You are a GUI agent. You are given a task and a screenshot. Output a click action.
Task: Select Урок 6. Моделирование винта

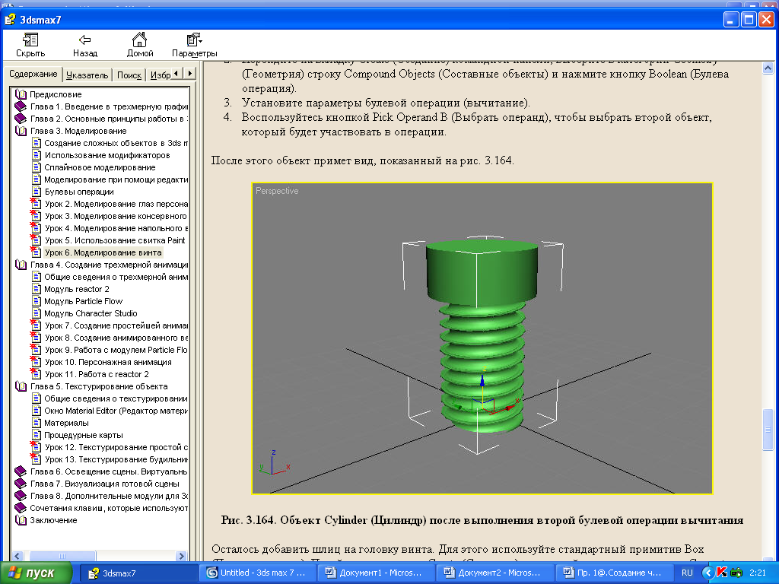[x=103, y=252]
